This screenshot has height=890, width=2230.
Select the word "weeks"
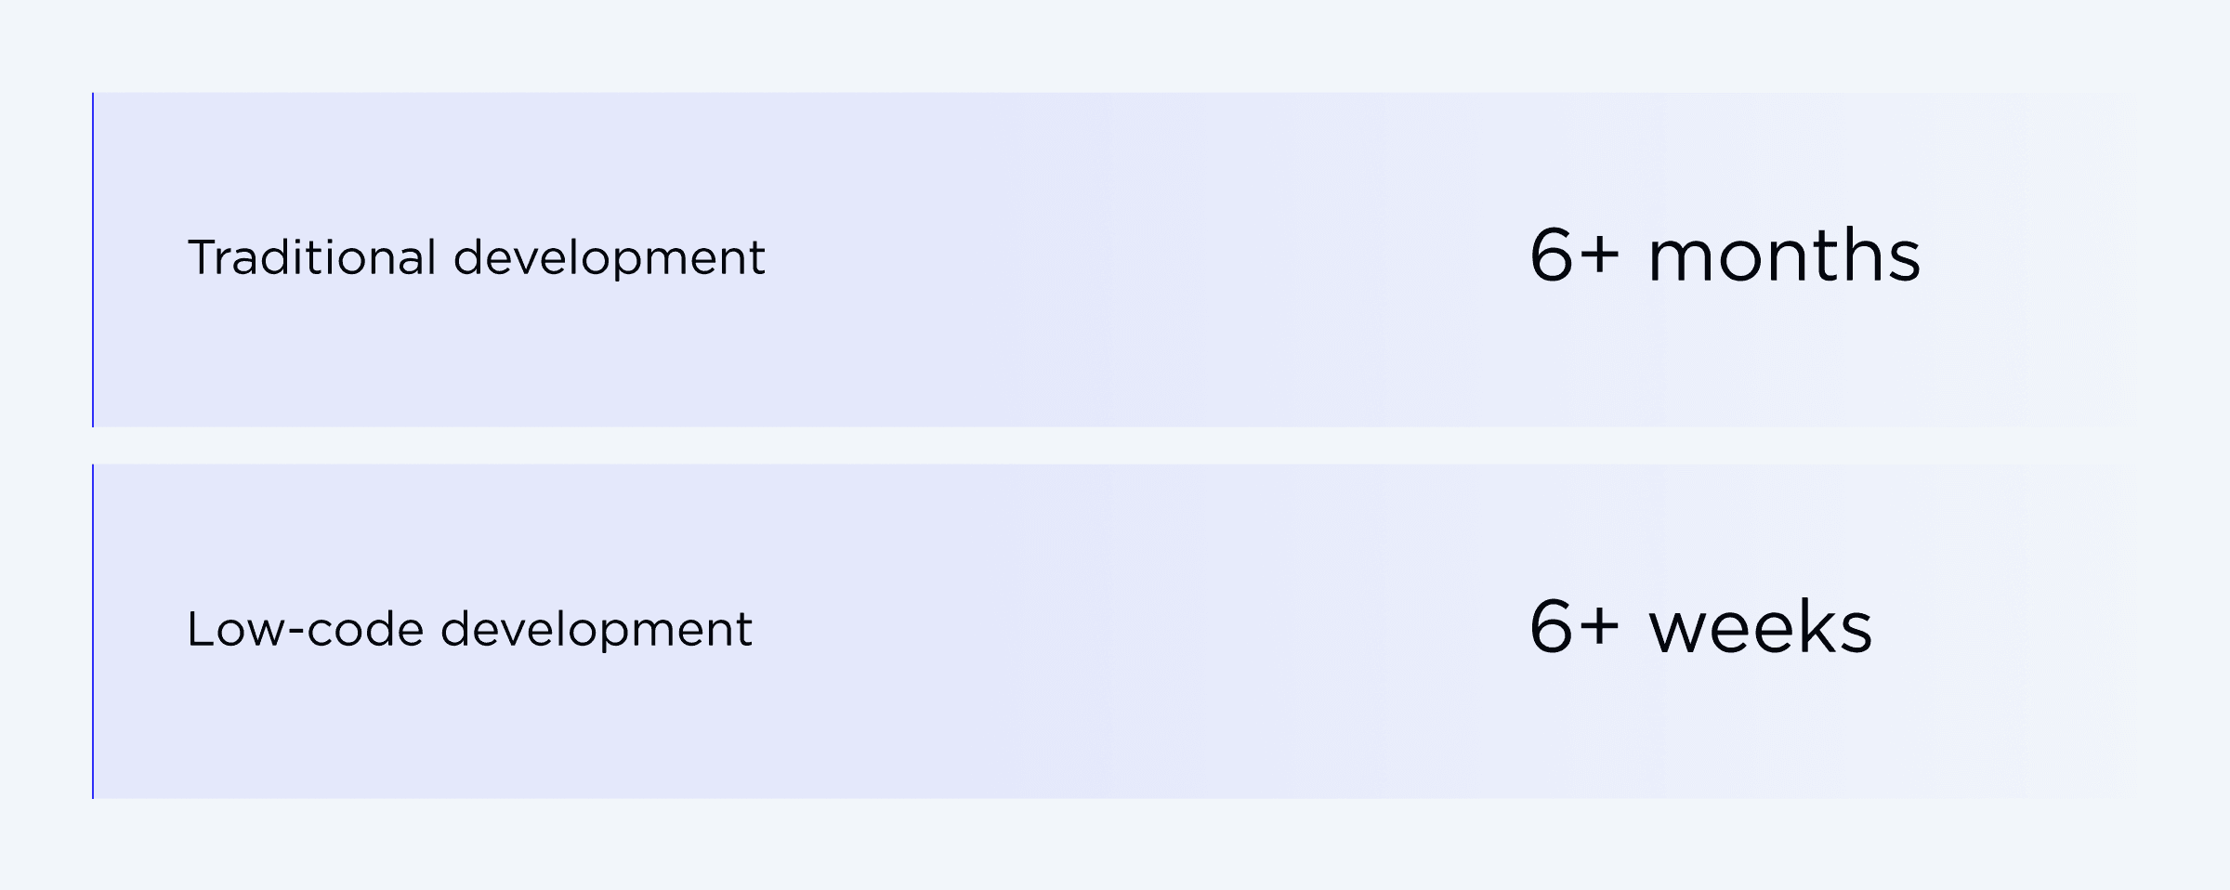[x=1760, y=627]
